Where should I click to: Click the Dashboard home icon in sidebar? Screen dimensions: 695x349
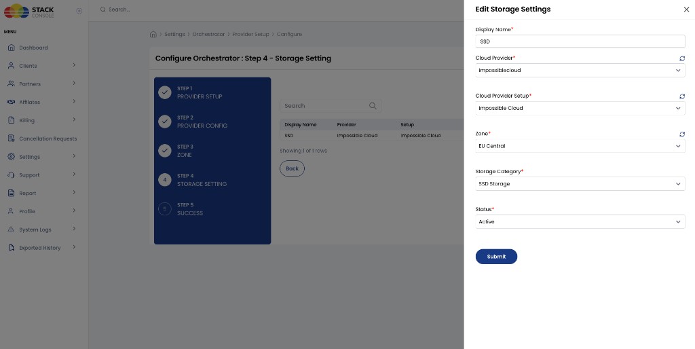pyautogui.click(x=12, y=48)
